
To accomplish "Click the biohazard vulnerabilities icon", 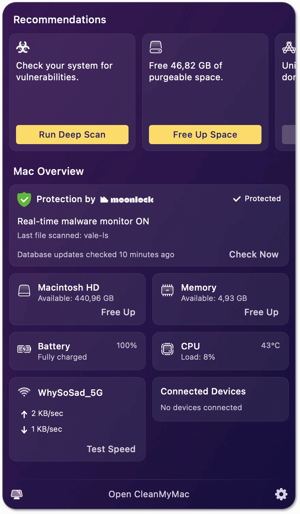I will (x=23, y=47).
